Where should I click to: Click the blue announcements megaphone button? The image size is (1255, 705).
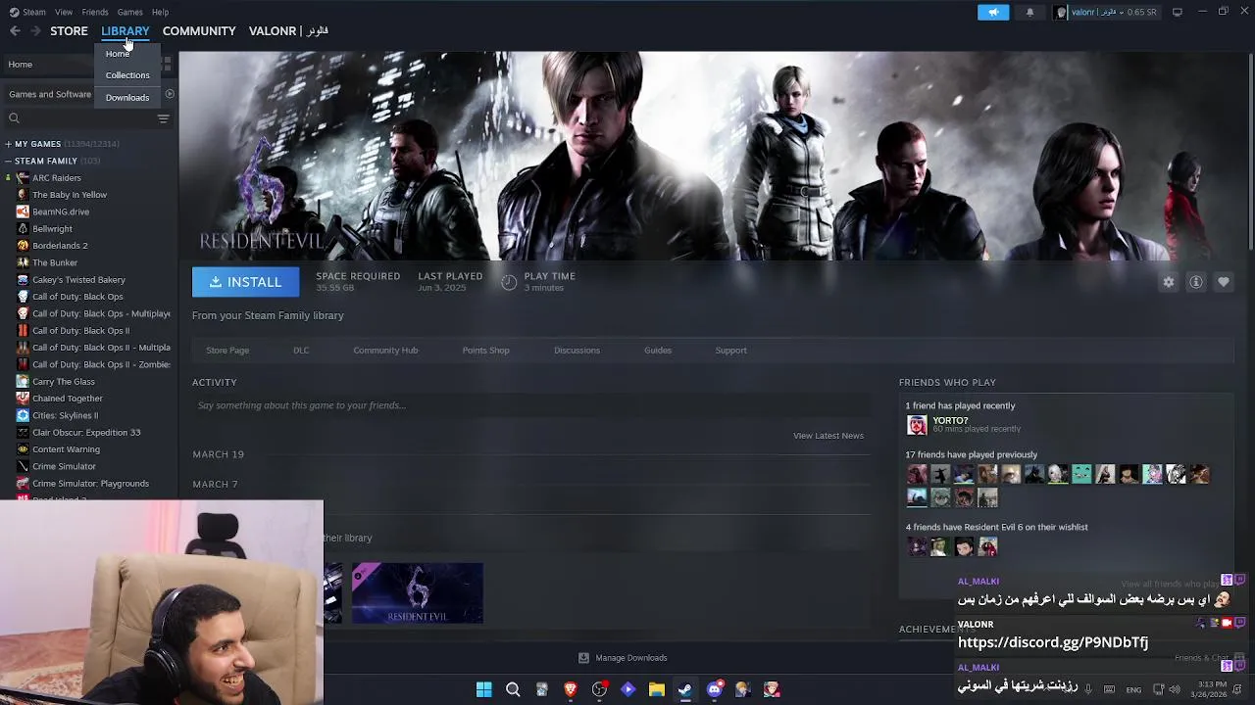(993, 12)
